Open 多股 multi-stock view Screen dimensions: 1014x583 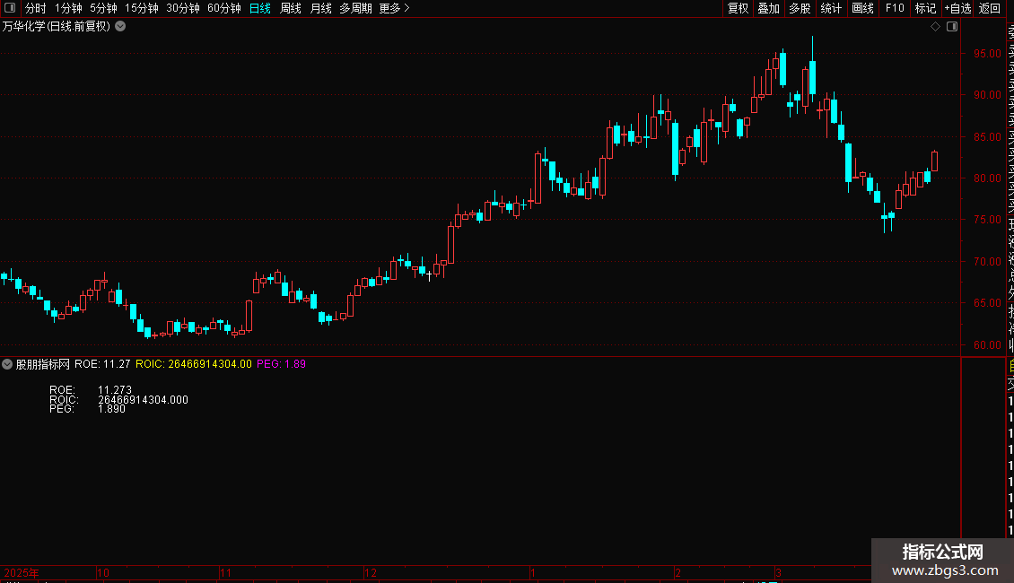[x=800, y=8]
